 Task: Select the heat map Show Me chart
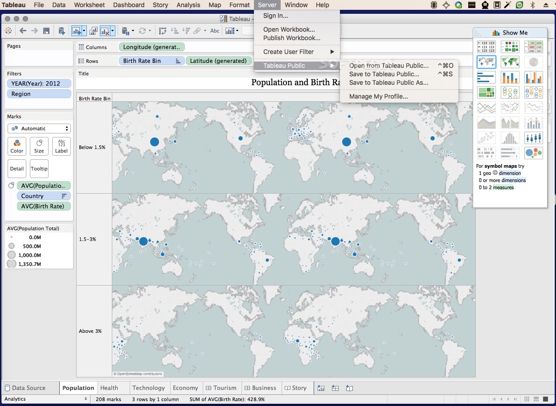click(510, 47)
